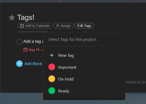Star the Tags! project
Viewport: 146px width, 104px height.
click(12, 18)
